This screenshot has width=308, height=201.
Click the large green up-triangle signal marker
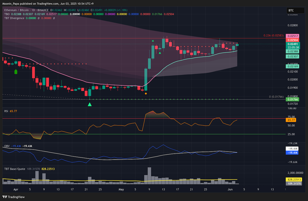[x=90, y=104]
